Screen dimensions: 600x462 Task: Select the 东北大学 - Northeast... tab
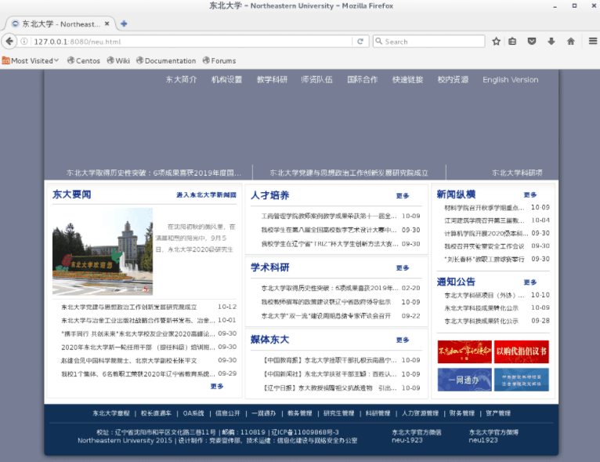click(60, 24)
